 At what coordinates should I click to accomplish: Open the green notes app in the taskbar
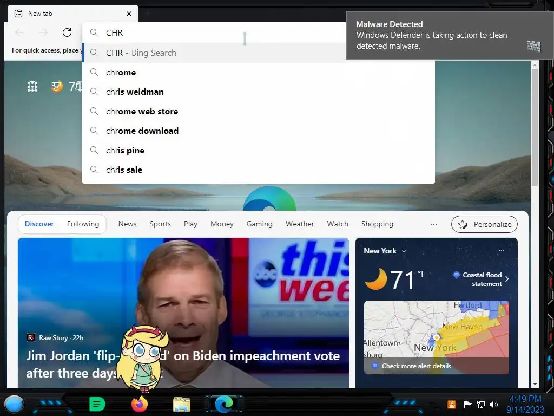(x=97, y=404)
